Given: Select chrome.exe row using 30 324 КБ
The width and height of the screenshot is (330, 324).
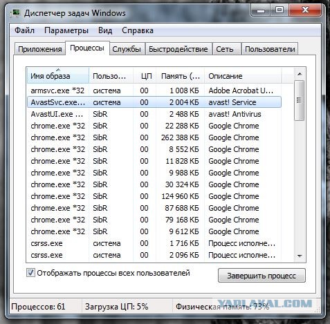Looking at the screenshot, I should pyautogui.click(x=154, y=184).
